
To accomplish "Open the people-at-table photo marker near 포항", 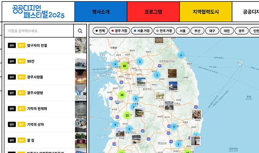I will [x=196, y=114].
